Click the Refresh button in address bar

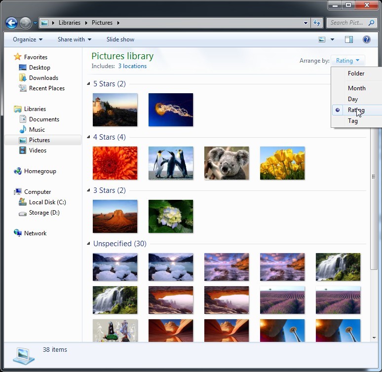[317, 23]
